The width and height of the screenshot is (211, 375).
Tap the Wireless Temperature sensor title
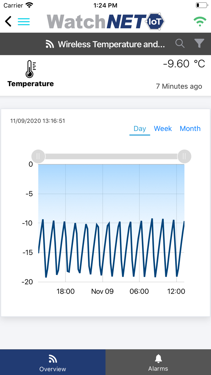click(x=111, y=44)
